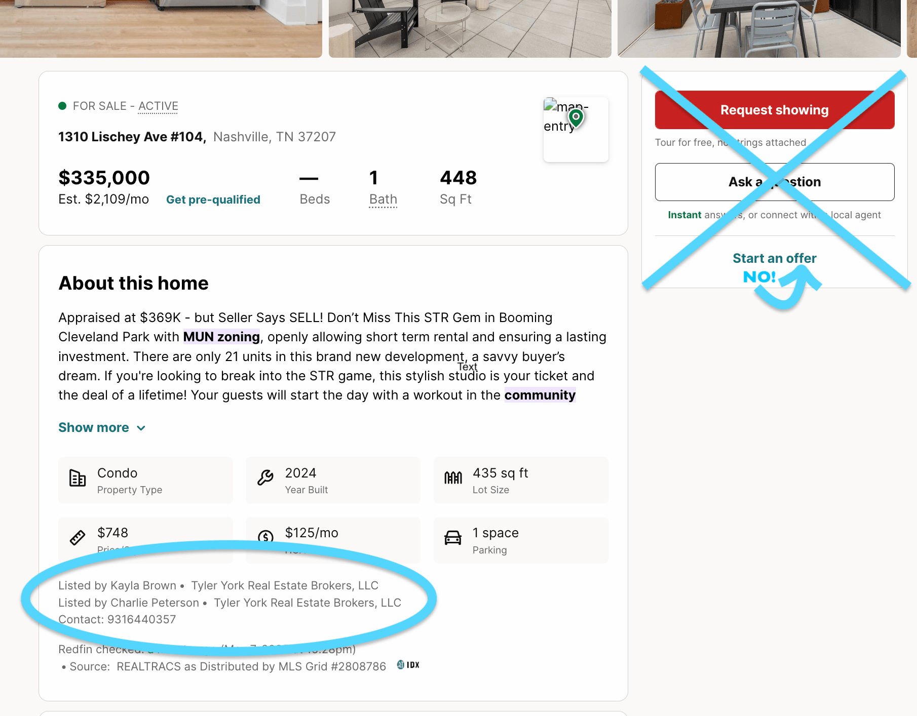917x716 pixels.
Task: Click the 2024 Year Built card
Action: tap(333, 480)
